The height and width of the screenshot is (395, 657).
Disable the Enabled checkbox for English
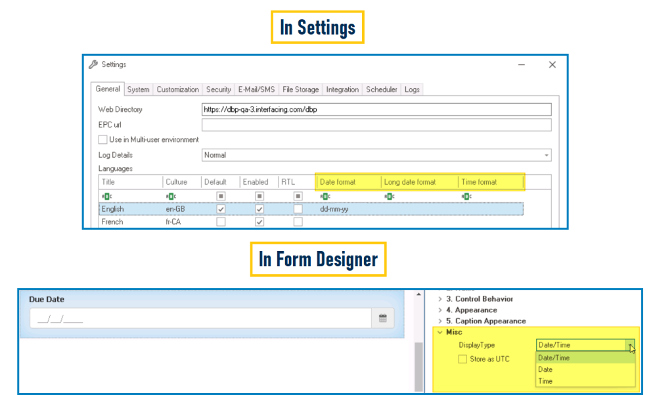pyautogui.click(x=260, y=208)
